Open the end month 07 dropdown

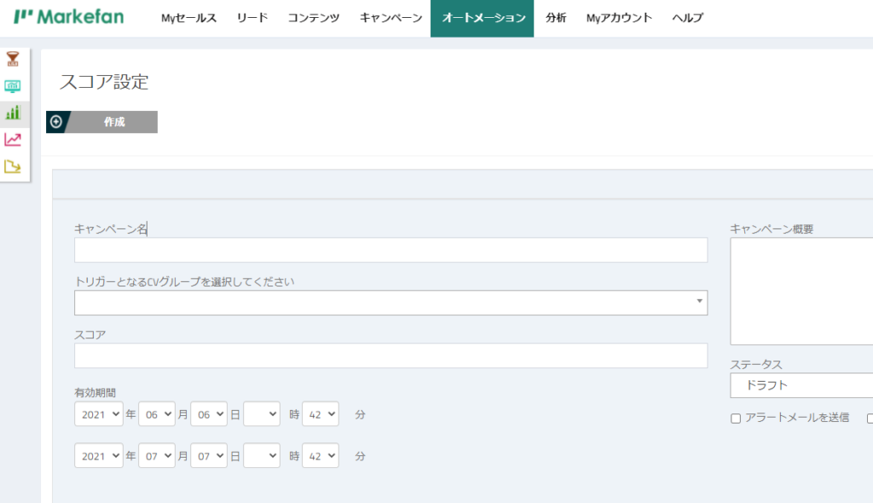click(x=157, y=455)
